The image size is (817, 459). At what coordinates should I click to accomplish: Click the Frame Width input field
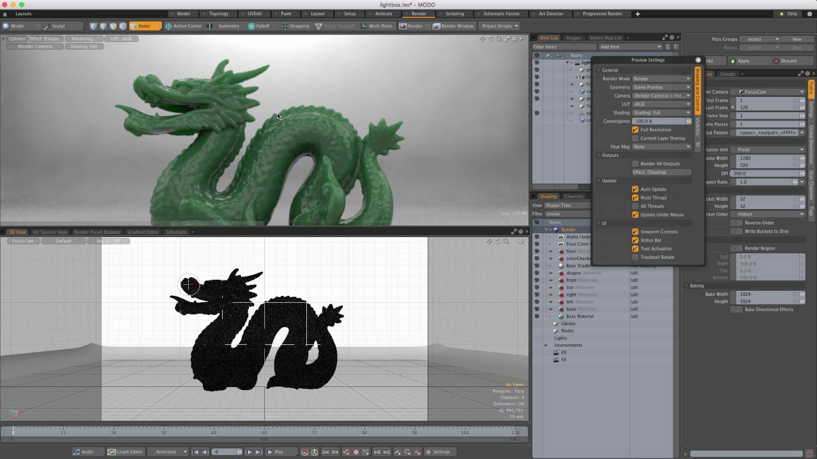769,158
